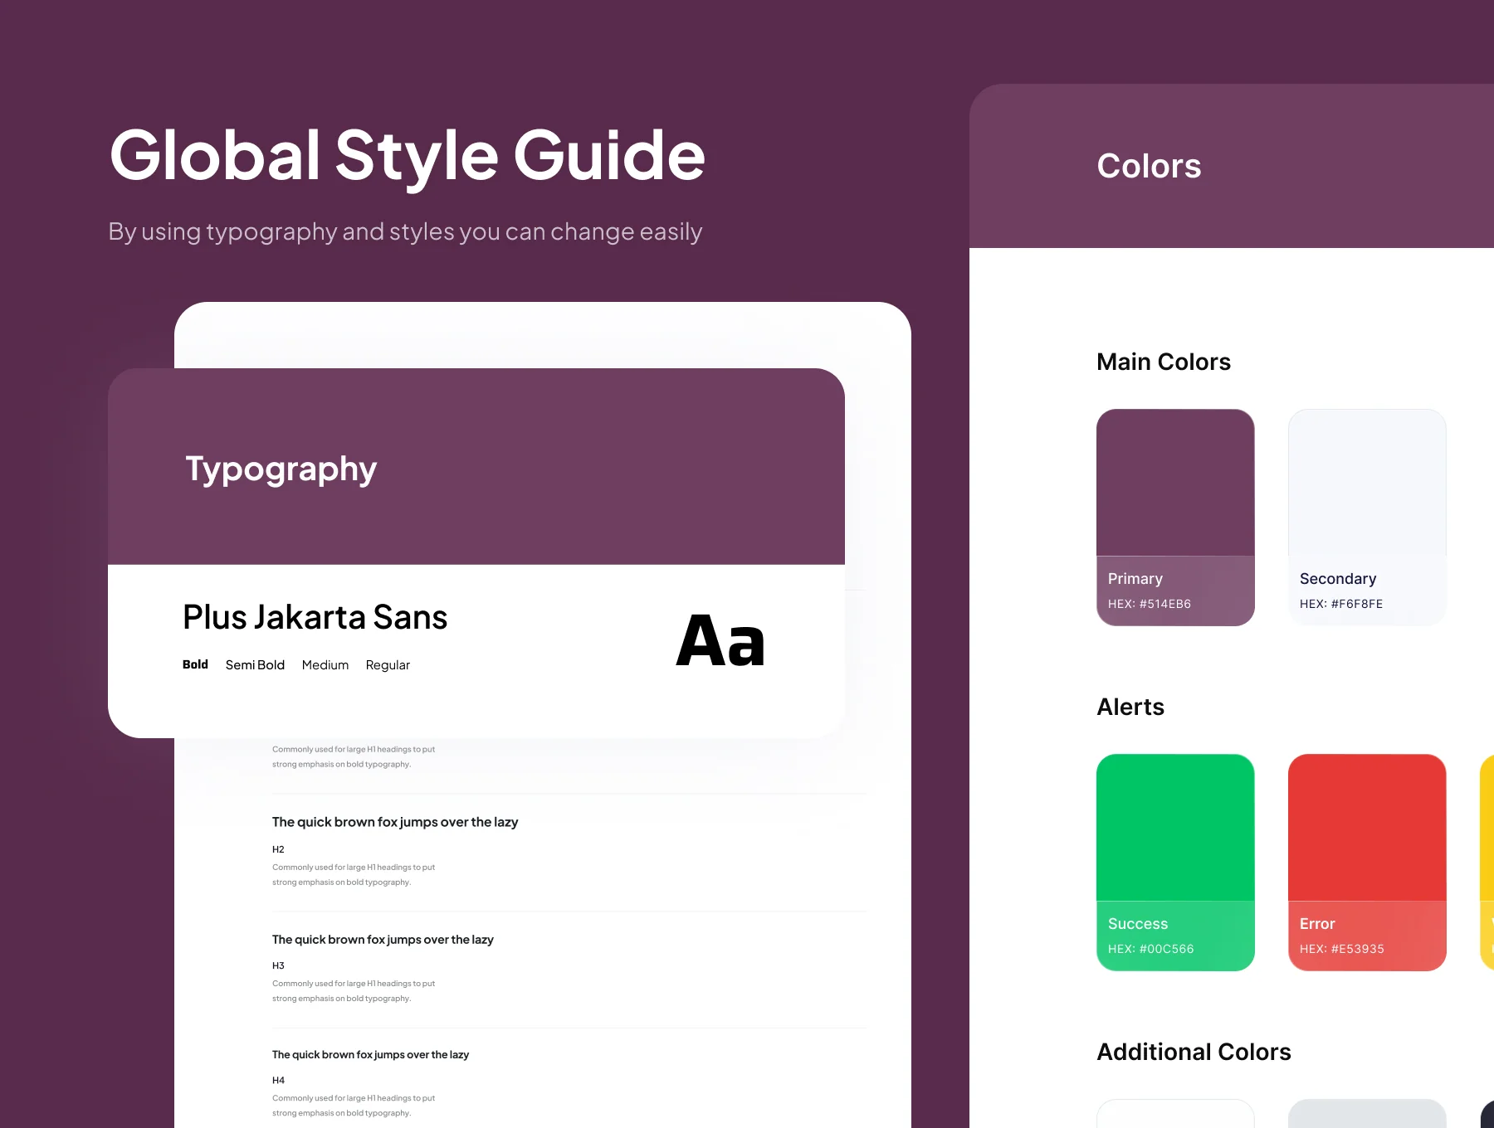Image resolution: width=1494 pixels, height=1128 pixels.
Task: Click the Secondary swatch label
Action: (1338, 579)
